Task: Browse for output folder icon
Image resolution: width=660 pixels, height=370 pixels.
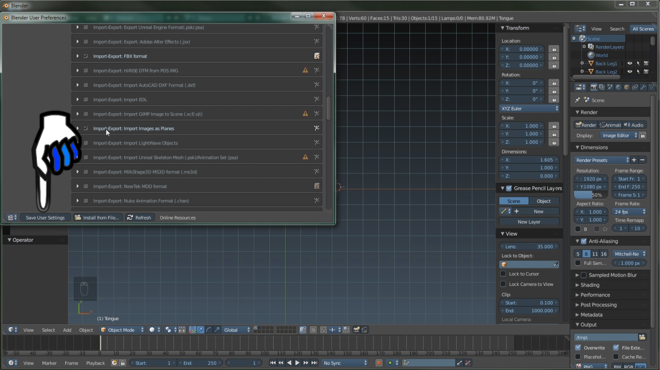Action: pyautogui.click(x=642, y=337)
